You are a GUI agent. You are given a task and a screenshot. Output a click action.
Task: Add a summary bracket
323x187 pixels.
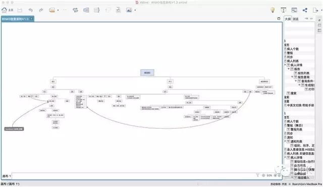coord(96,10)
